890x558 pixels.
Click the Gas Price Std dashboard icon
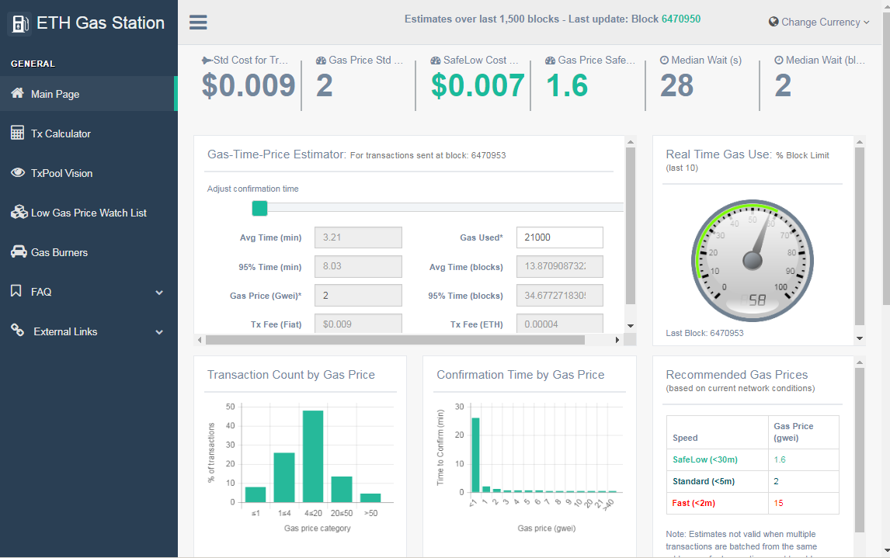coord(321,60)
